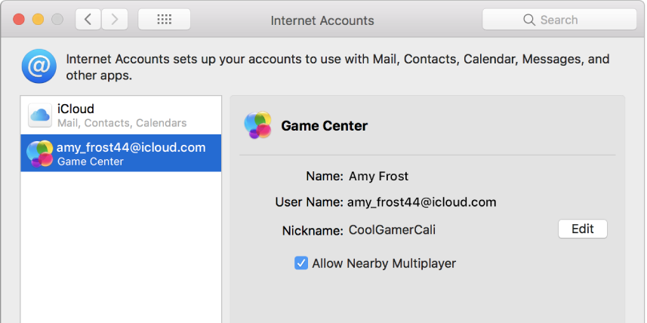This screenshot has width=647, height=323.
Task: Click the magnifying glass search icon
Action: [x=530, y=20]
